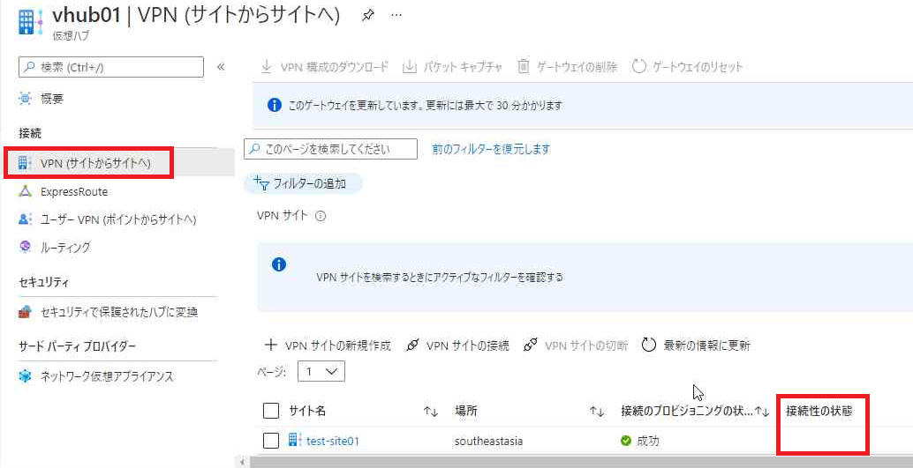
Task: Select 概要 in the sidebar menu
Action: [x=52, y=99]
